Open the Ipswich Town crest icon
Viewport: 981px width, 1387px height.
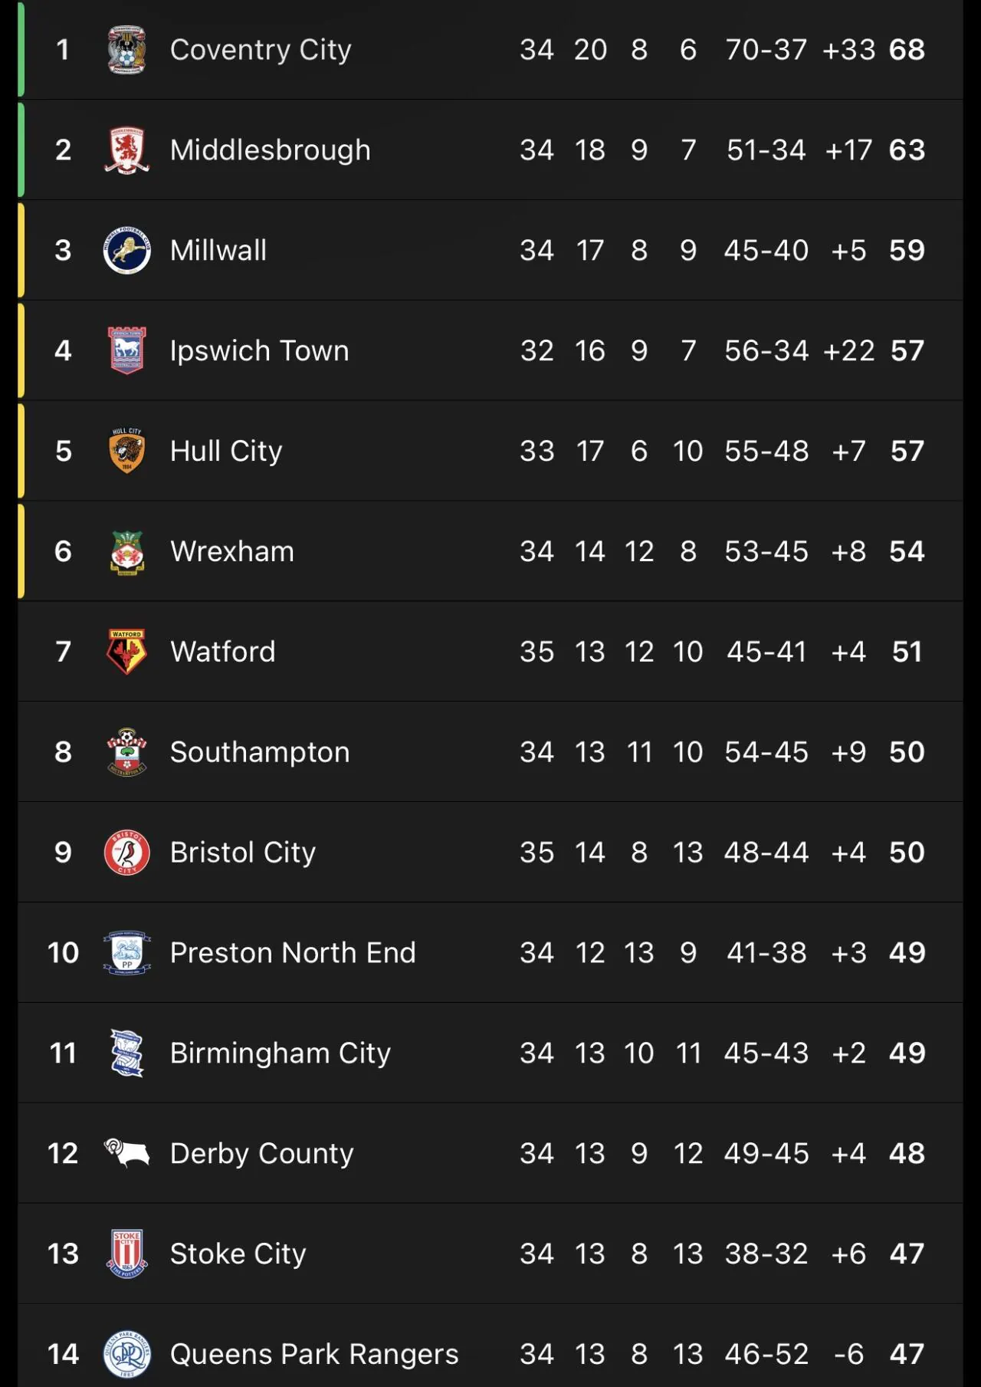126,351
